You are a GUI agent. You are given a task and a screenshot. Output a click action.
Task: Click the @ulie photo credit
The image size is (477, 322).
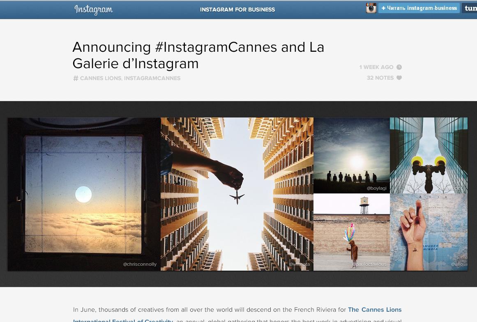click(x=457, y=264)
